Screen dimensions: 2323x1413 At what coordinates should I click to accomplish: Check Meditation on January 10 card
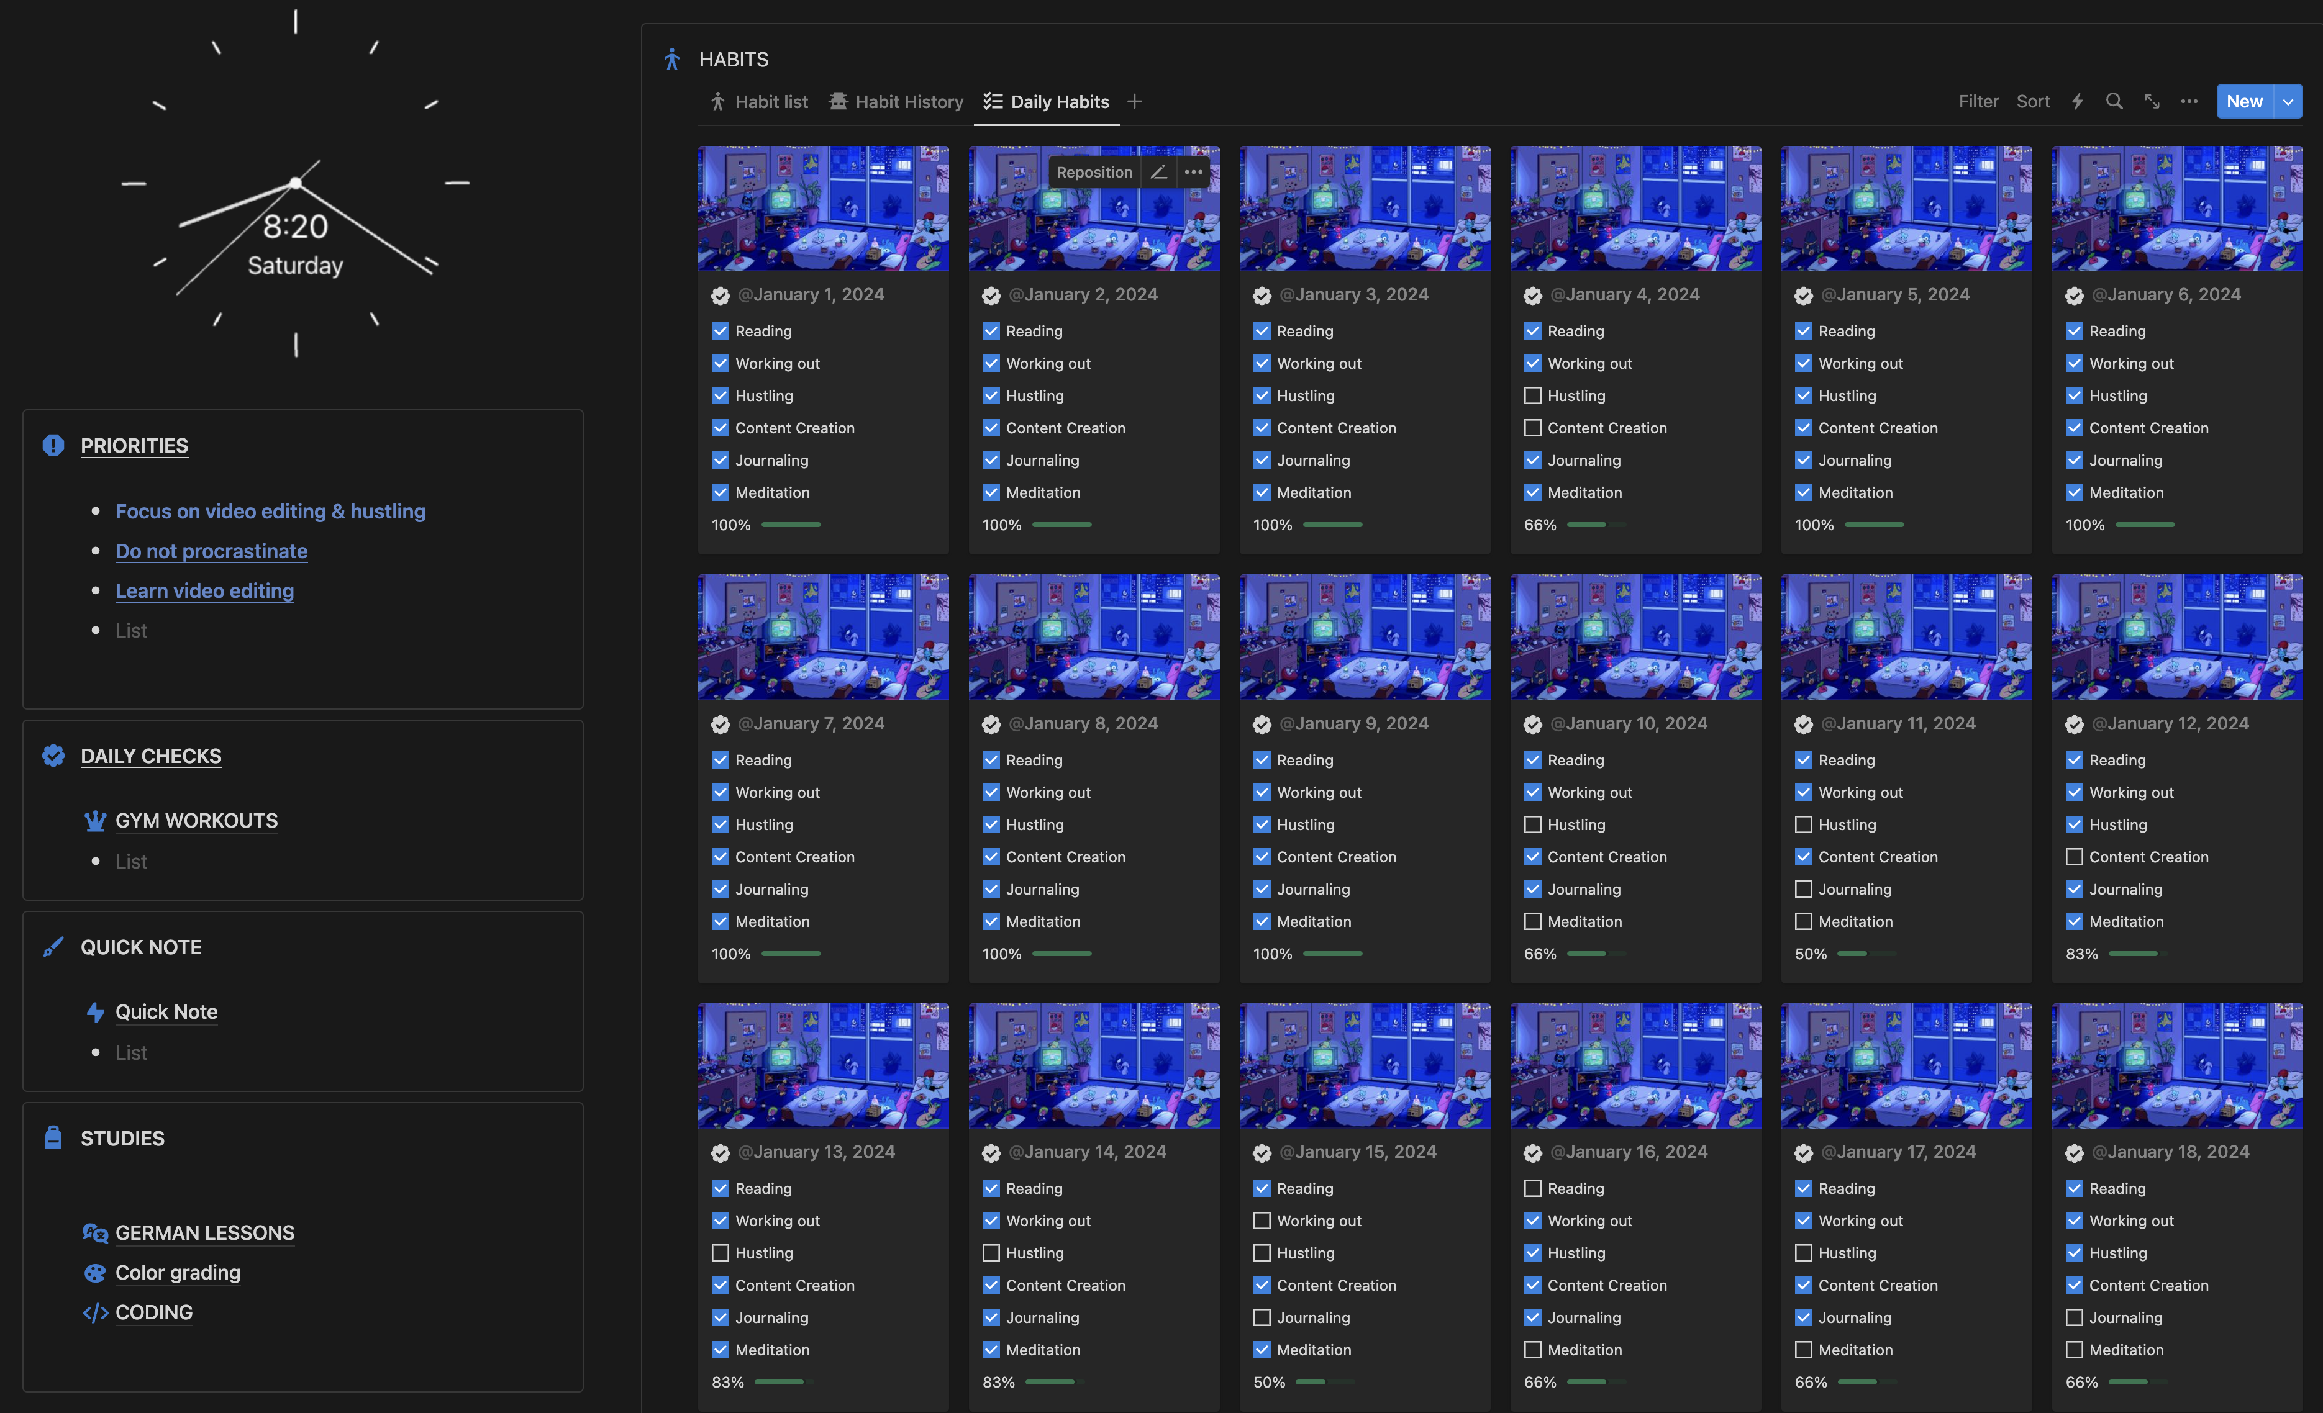click(x=1533, y=921)
